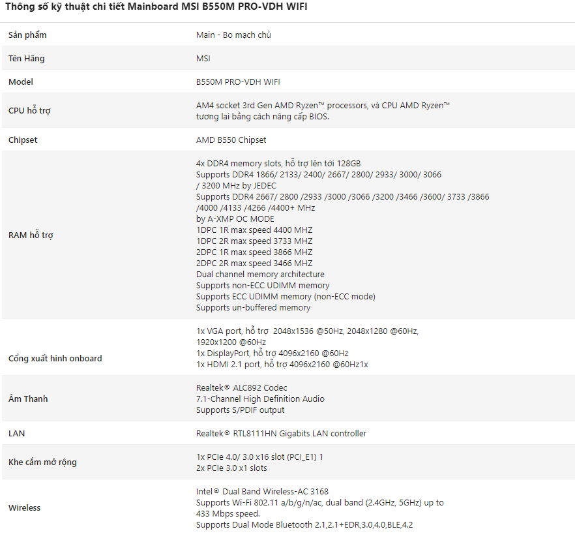This screenshot has height=542, width=575.
Task: Select the Sản phẩm row label
Action: click(27, 35)
